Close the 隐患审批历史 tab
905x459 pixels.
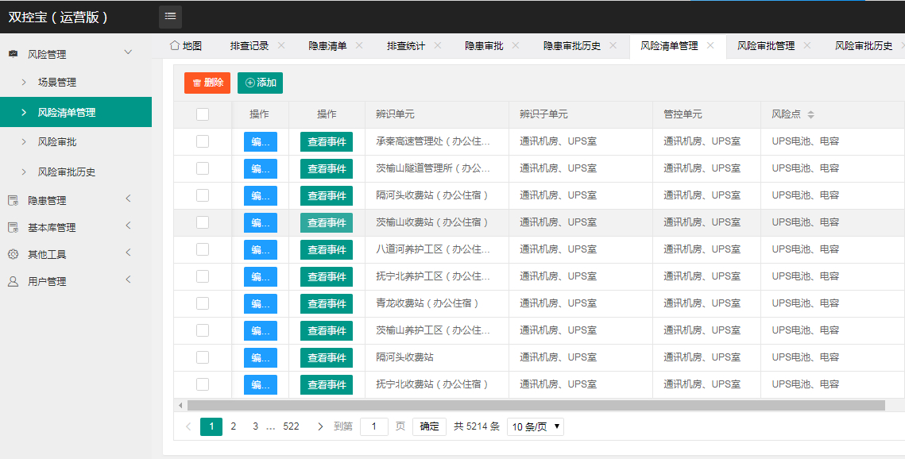point(613,45)
